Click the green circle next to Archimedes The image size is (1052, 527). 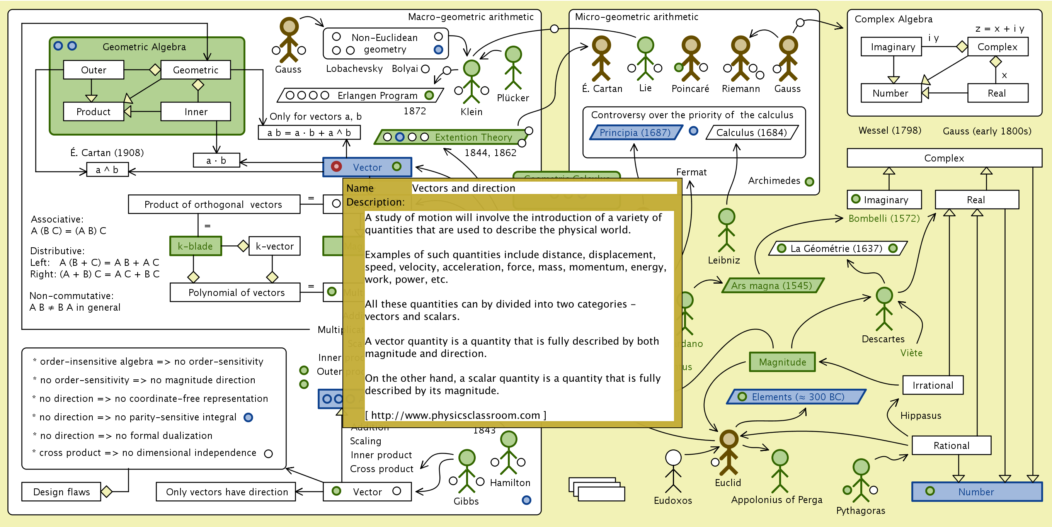(809, 182)
